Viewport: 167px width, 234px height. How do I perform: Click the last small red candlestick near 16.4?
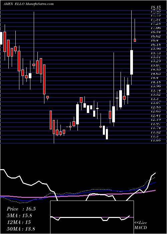point(135,40)
